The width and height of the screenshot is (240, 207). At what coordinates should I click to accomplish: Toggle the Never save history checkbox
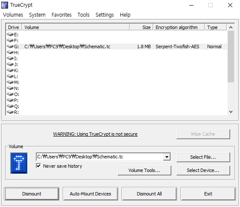point(38,166)
